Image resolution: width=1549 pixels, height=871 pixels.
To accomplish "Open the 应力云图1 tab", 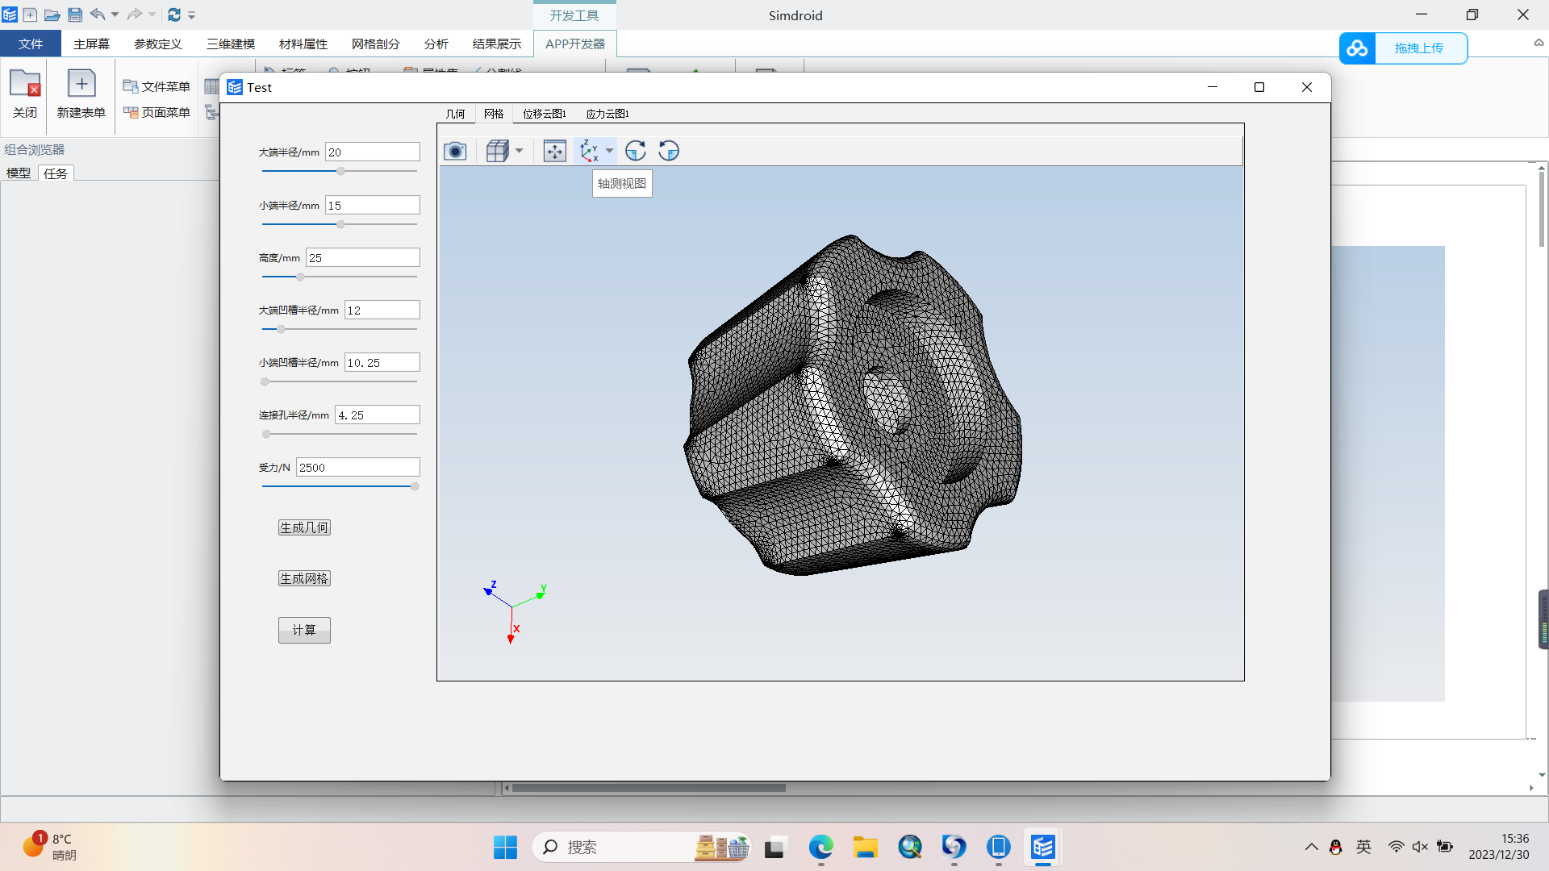I will tap(607, 114).
